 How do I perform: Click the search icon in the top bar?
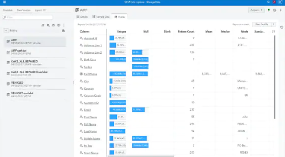click(x=268, y=2)
